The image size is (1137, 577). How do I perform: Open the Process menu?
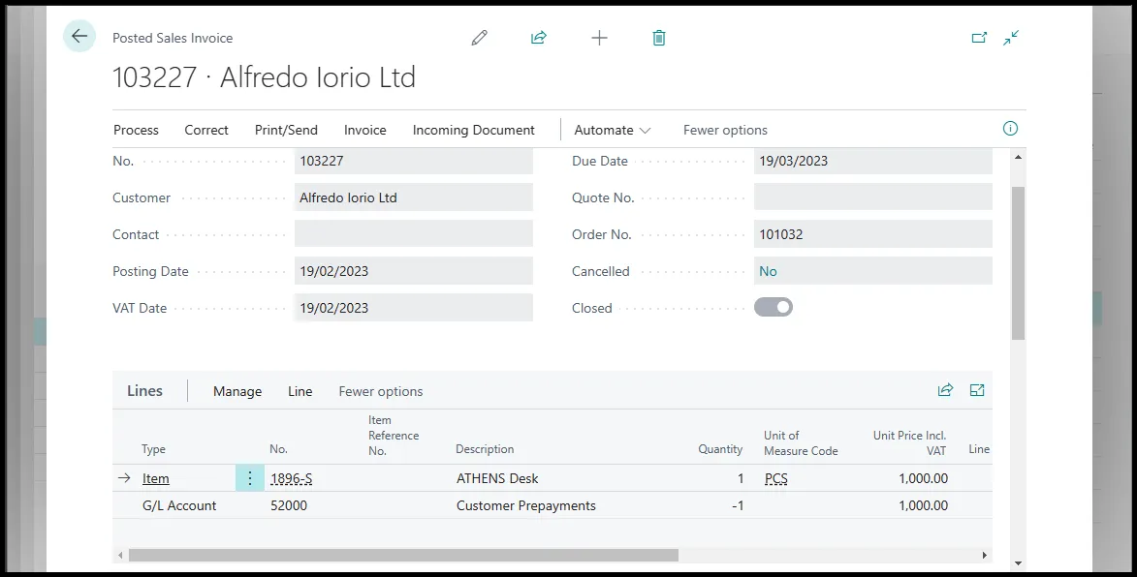136,131
